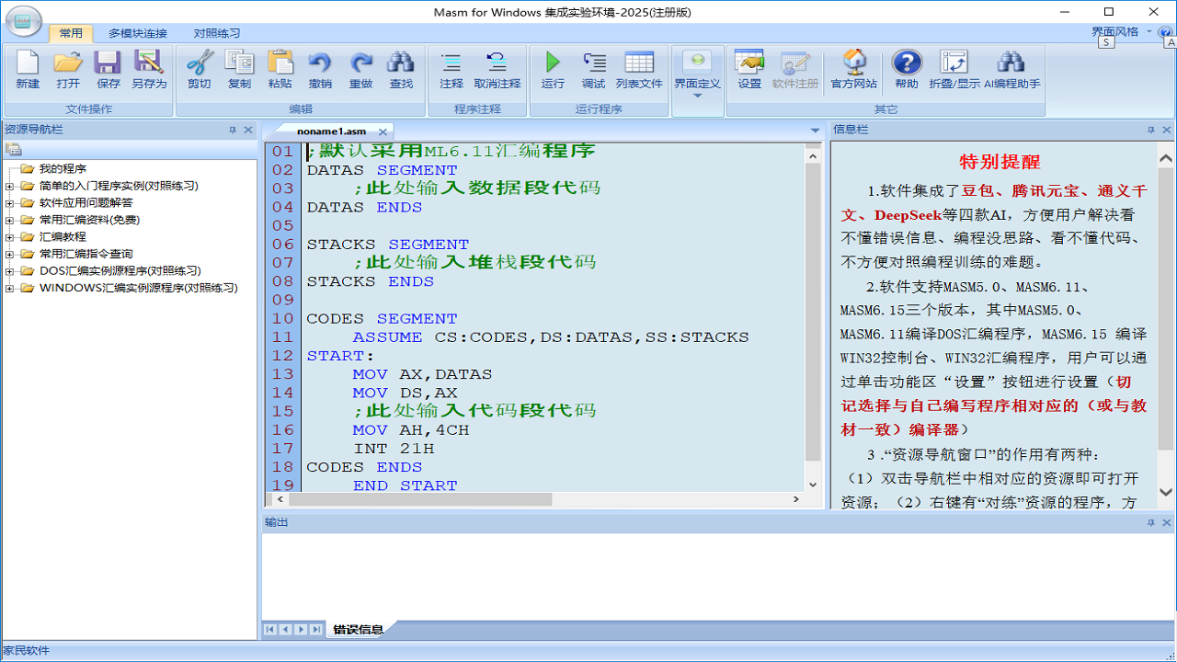
Task: Launch the debugger
Action: (x=595, y=69)
